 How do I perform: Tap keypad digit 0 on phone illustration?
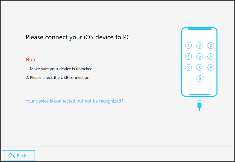click(x=200, y=79)
